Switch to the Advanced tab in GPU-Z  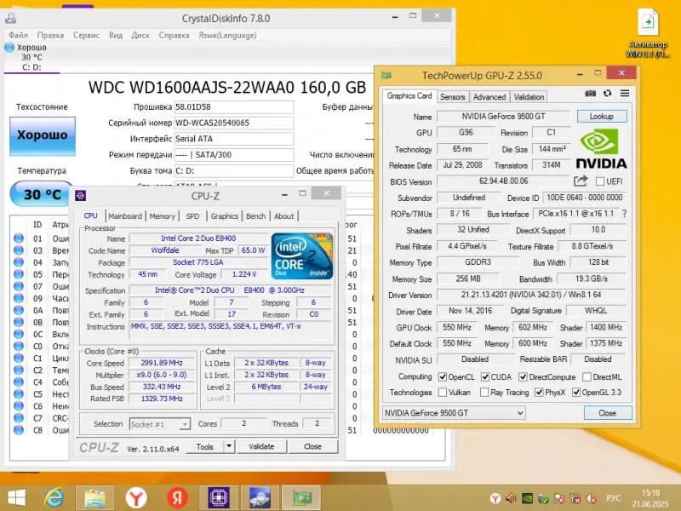(489, 97)
